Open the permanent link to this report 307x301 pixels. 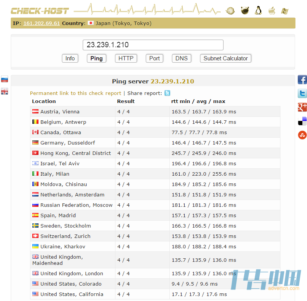pos(75,93)
